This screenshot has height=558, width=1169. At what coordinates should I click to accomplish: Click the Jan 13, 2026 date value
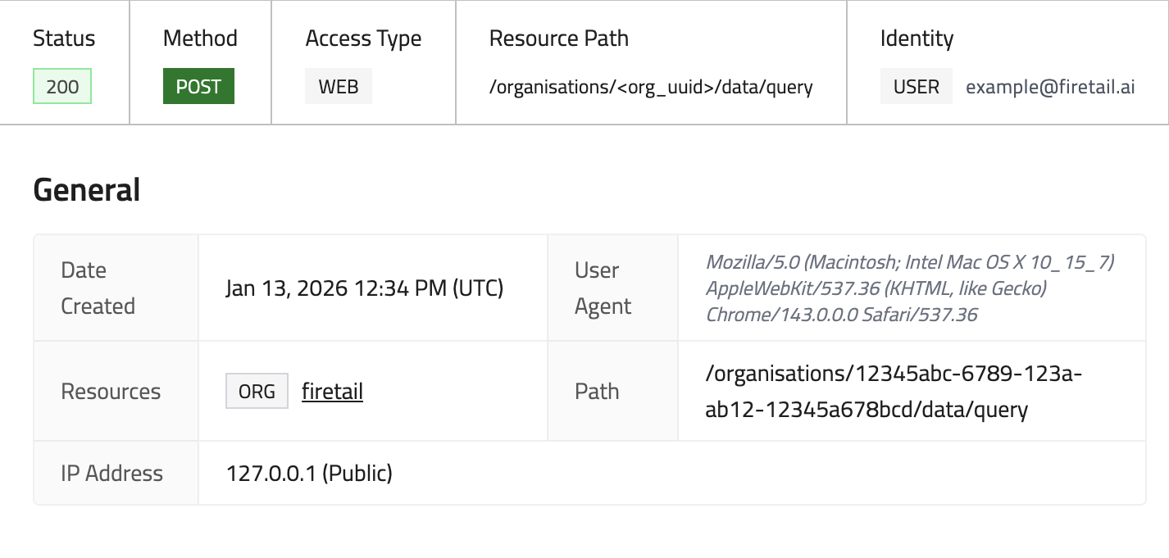tap(364, 288)
